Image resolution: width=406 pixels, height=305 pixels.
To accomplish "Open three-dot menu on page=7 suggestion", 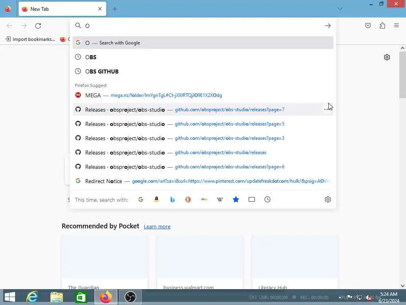I will pyautogui.click(x=327, y=110).
